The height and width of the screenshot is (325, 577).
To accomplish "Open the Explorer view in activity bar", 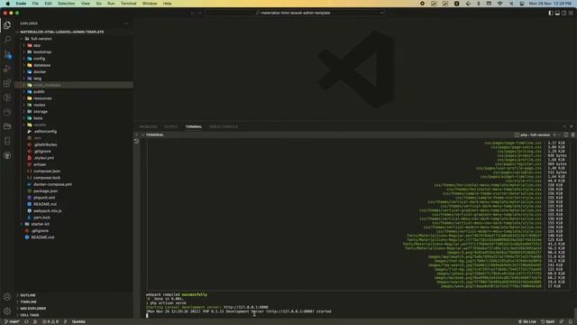I will 7,25.
